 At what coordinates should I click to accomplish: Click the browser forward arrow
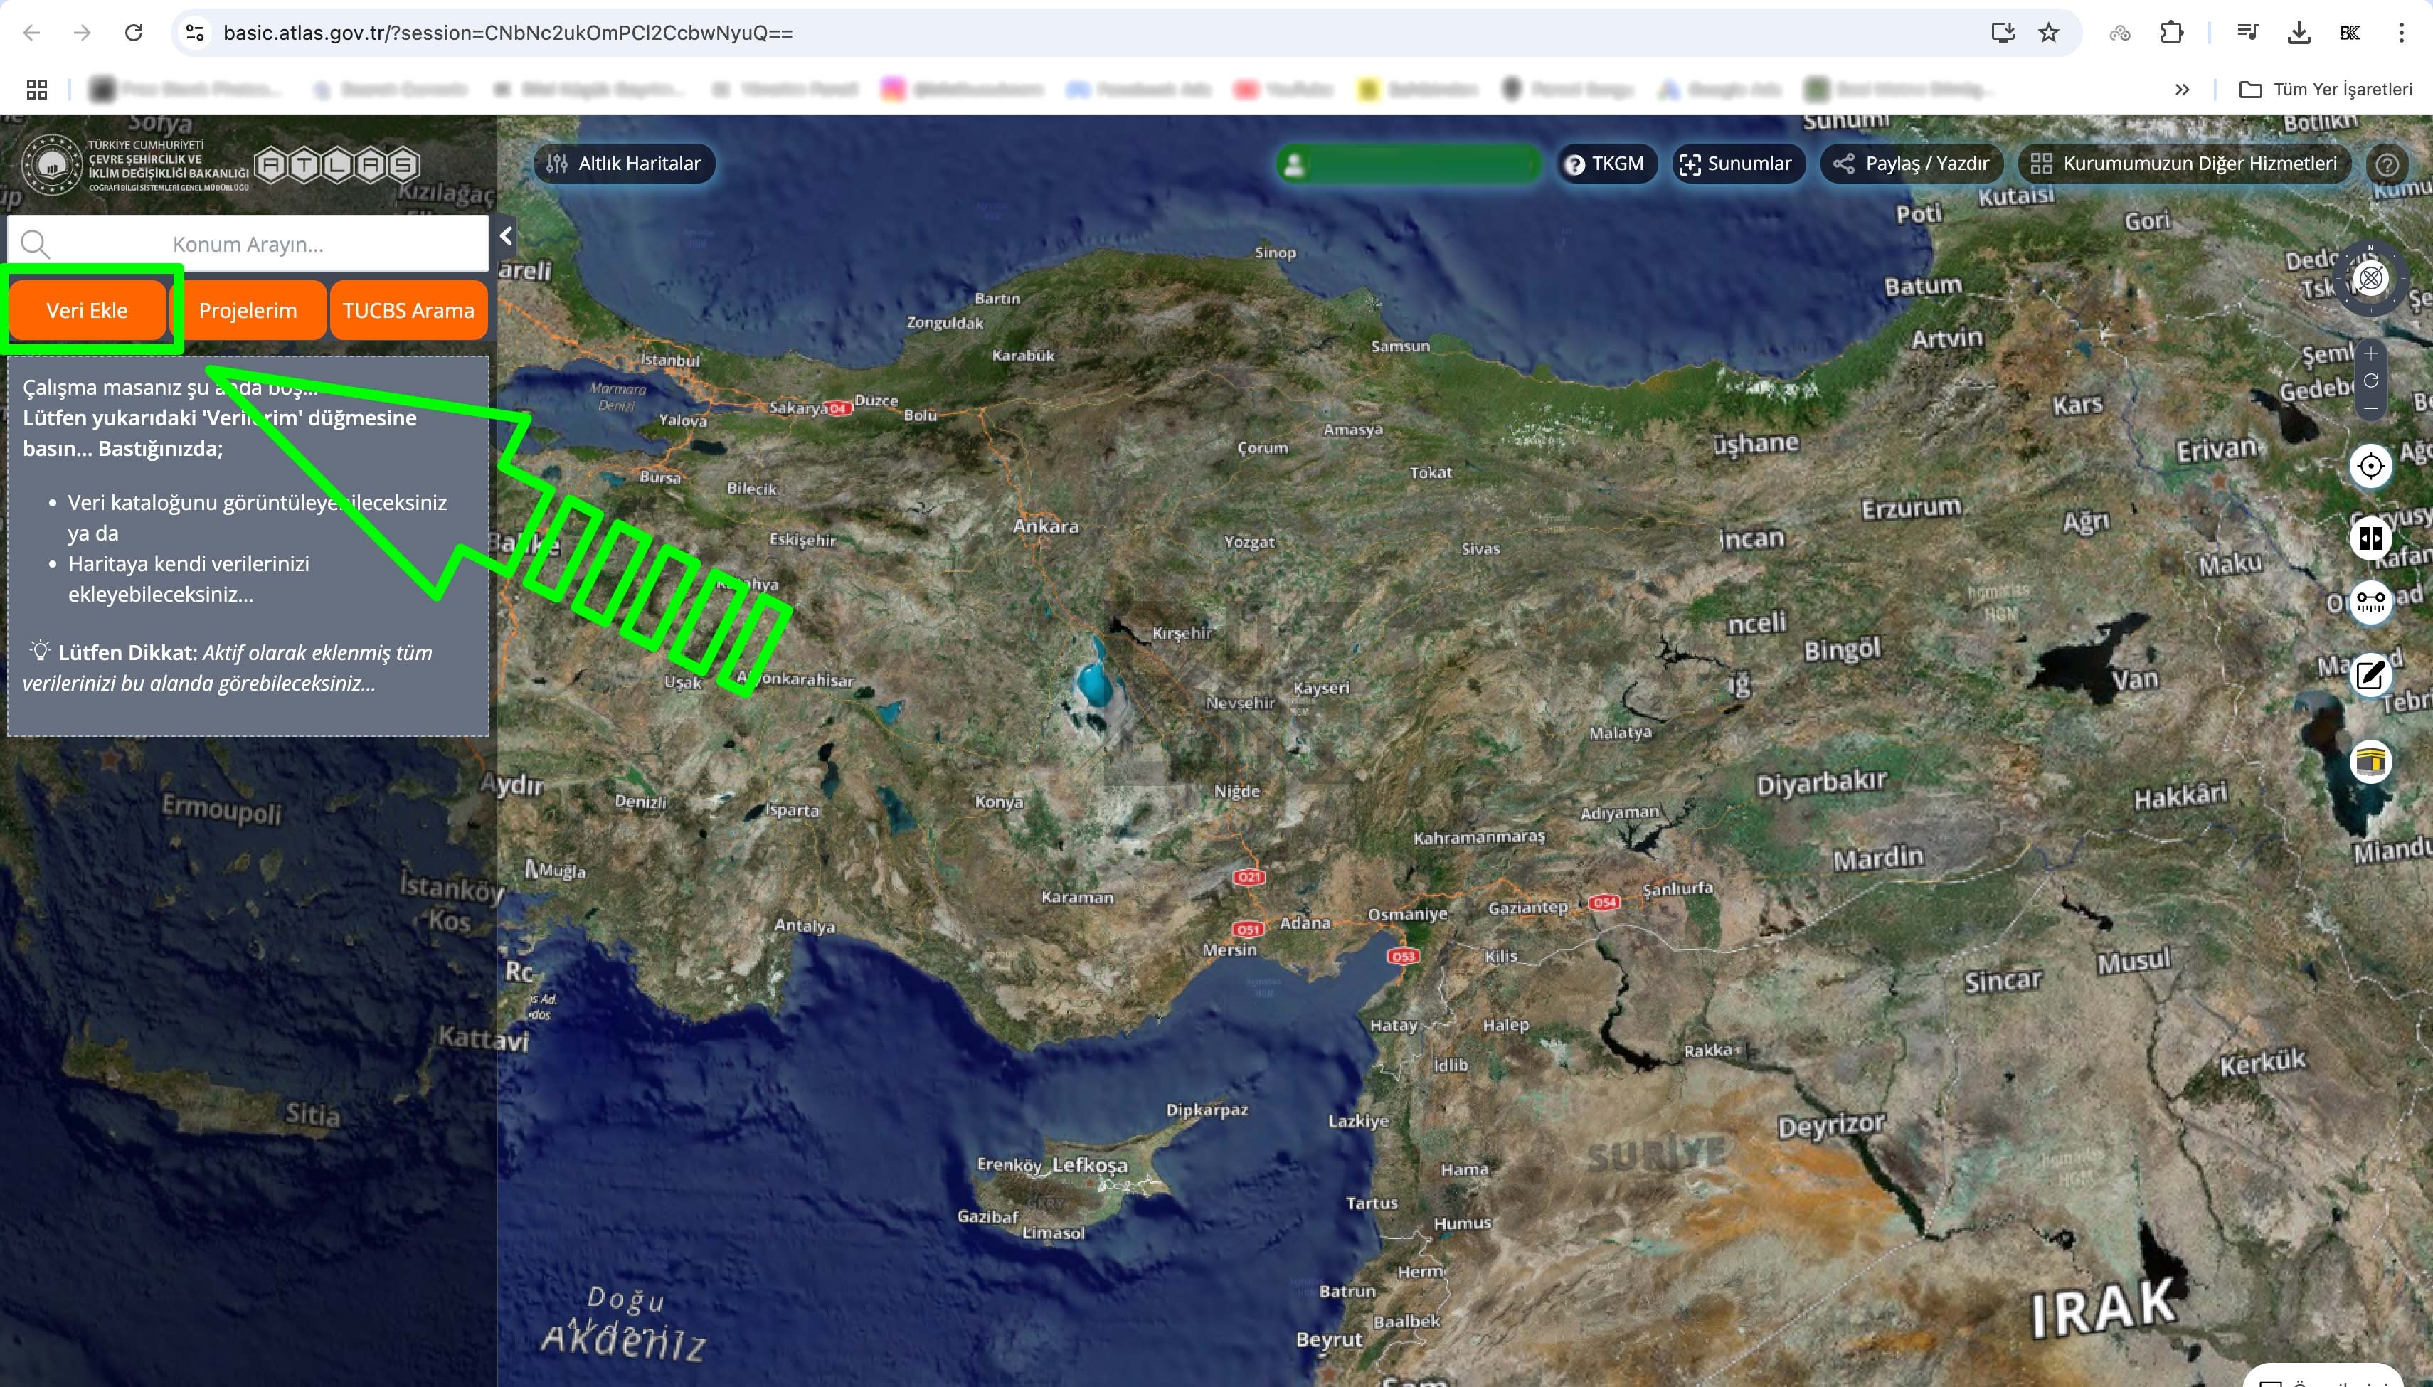(x=83, y=33)
